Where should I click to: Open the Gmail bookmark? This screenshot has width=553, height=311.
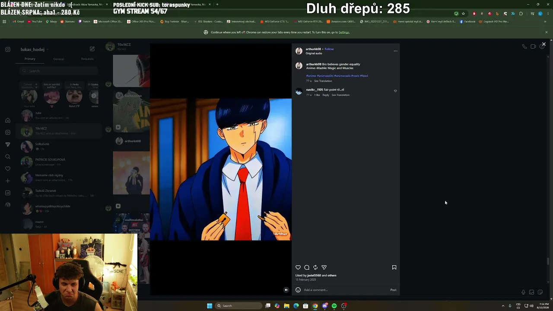pyautogui.click(x=19, y=22)
